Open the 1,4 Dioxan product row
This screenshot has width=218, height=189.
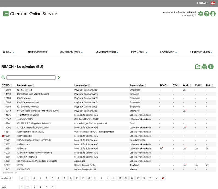click(22, 148)
